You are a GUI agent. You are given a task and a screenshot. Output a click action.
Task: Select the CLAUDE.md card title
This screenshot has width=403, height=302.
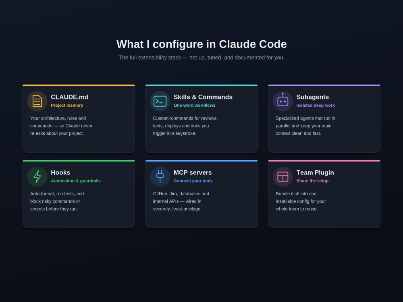pos(69,97)
